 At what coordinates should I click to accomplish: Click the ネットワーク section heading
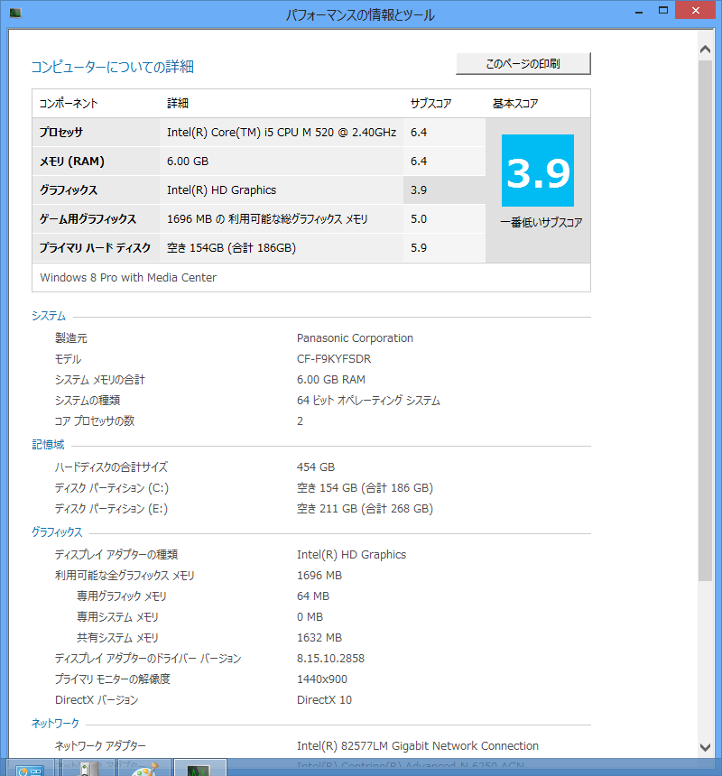[55, 723]
